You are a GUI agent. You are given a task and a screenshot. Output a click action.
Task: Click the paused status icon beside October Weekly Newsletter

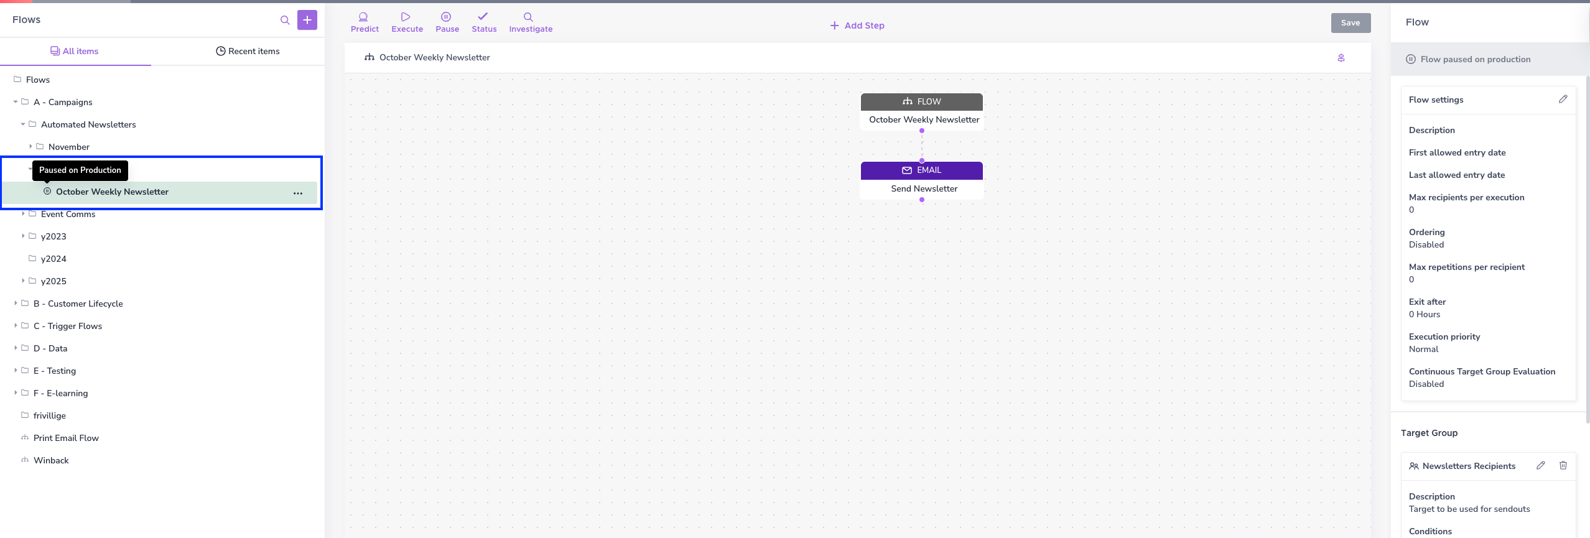coord(47,192)
